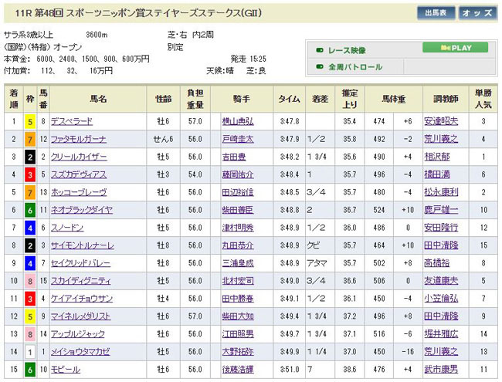The height and width of the screenshot is (382, 502).
Task: Click the green icon beside 全周パトロール
Action: pos(319,67)
